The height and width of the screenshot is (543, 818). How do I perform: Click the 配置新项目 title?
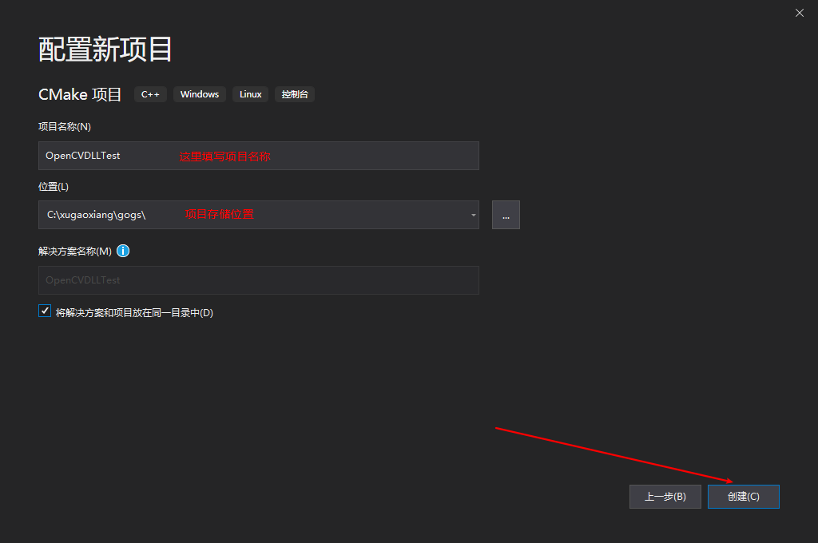click(x=105, y=50)
